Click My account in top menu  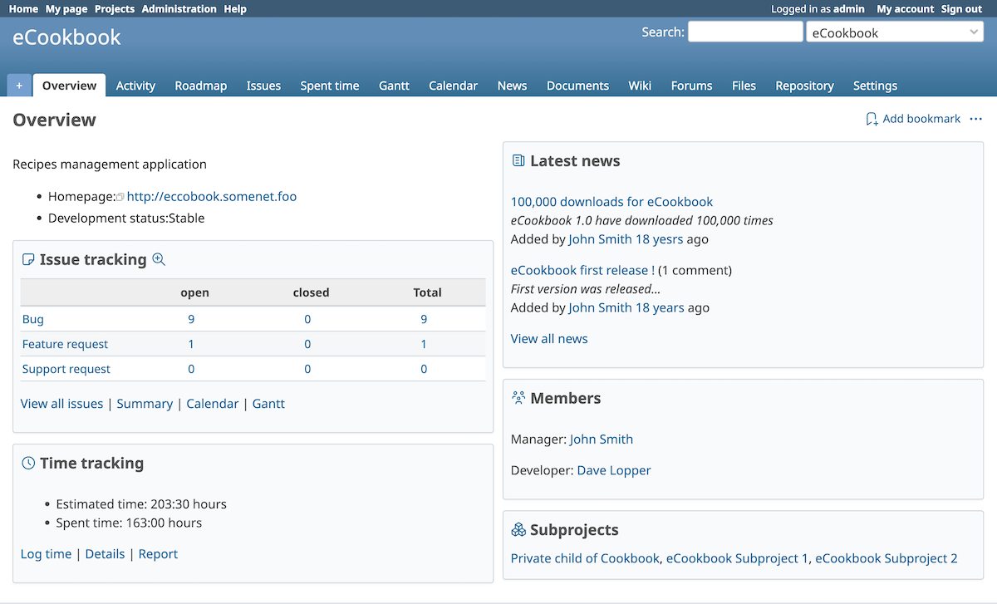click(905, 9)
